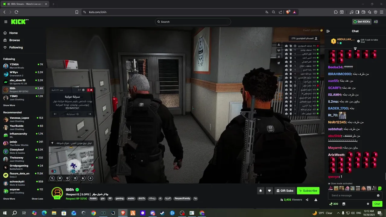Click the RespectFamily stream tag
The image size is (386, 217).
(x=182, y=199)
